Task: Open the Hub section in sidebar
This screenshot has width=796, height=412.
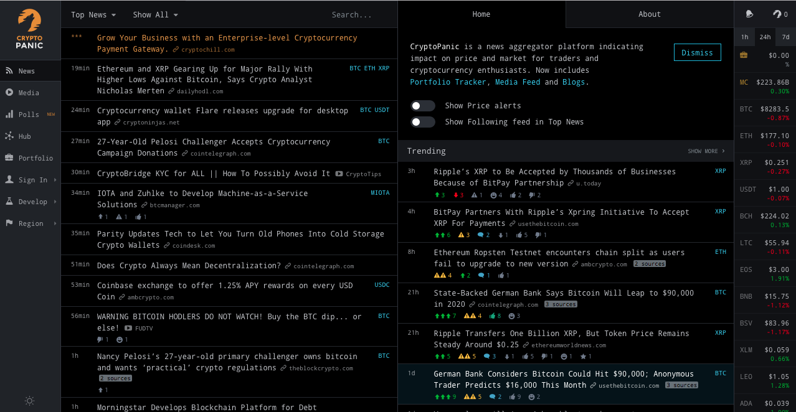Action: click(x=31, y=136)
